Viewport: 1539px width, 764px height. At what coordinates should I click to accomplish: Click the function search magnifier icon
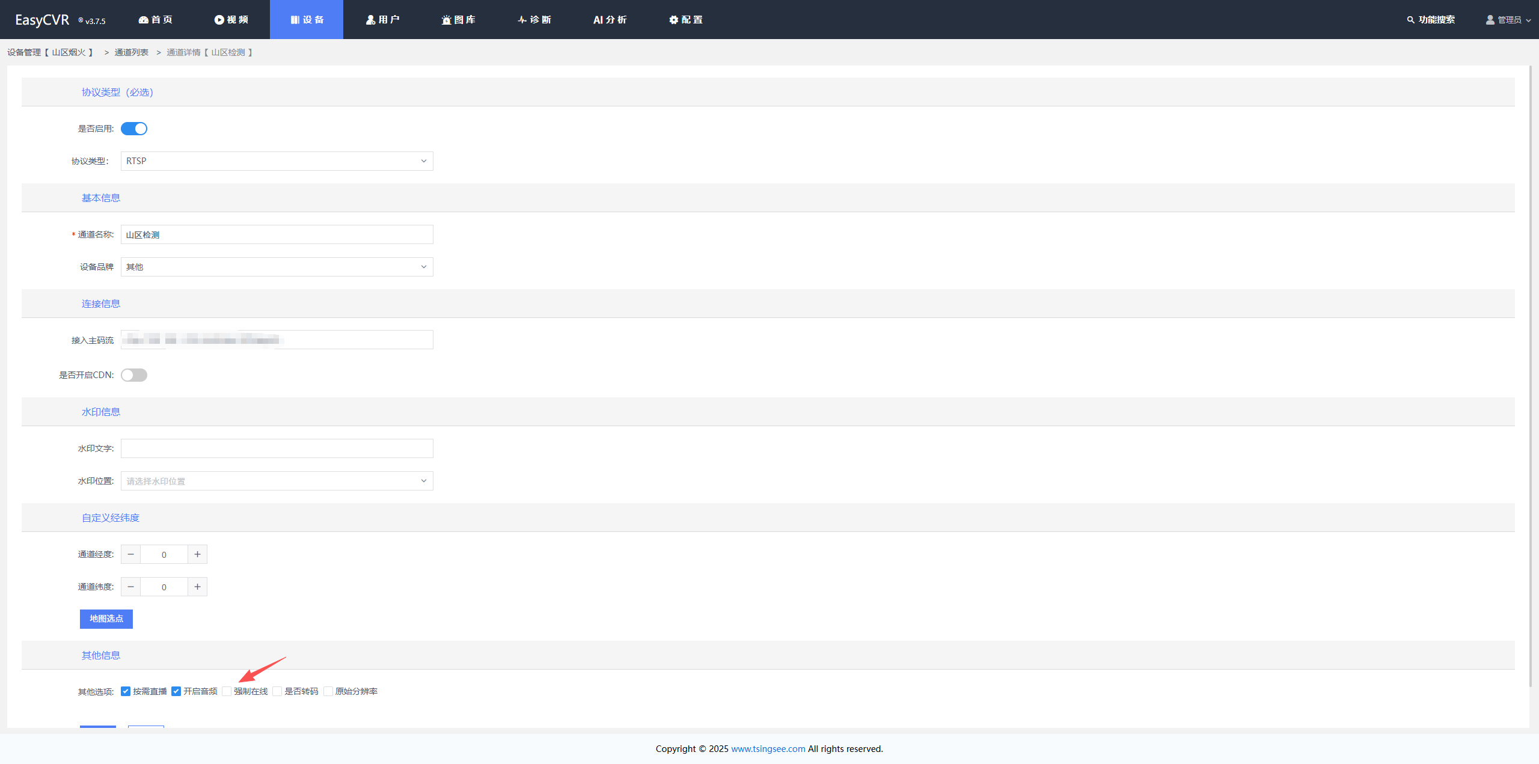click(x=1410, y=20)
